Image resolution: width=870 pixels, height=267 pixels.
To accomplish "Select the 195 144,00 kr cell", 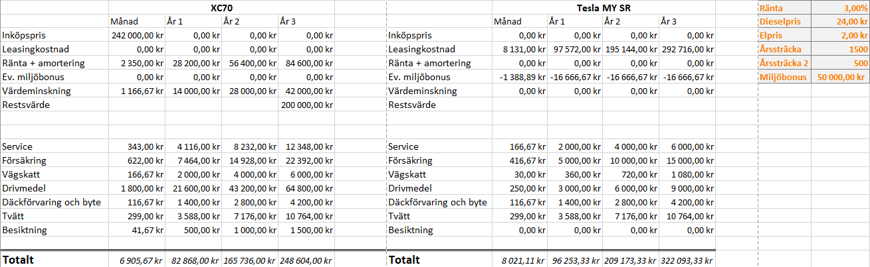I will 630,49.
